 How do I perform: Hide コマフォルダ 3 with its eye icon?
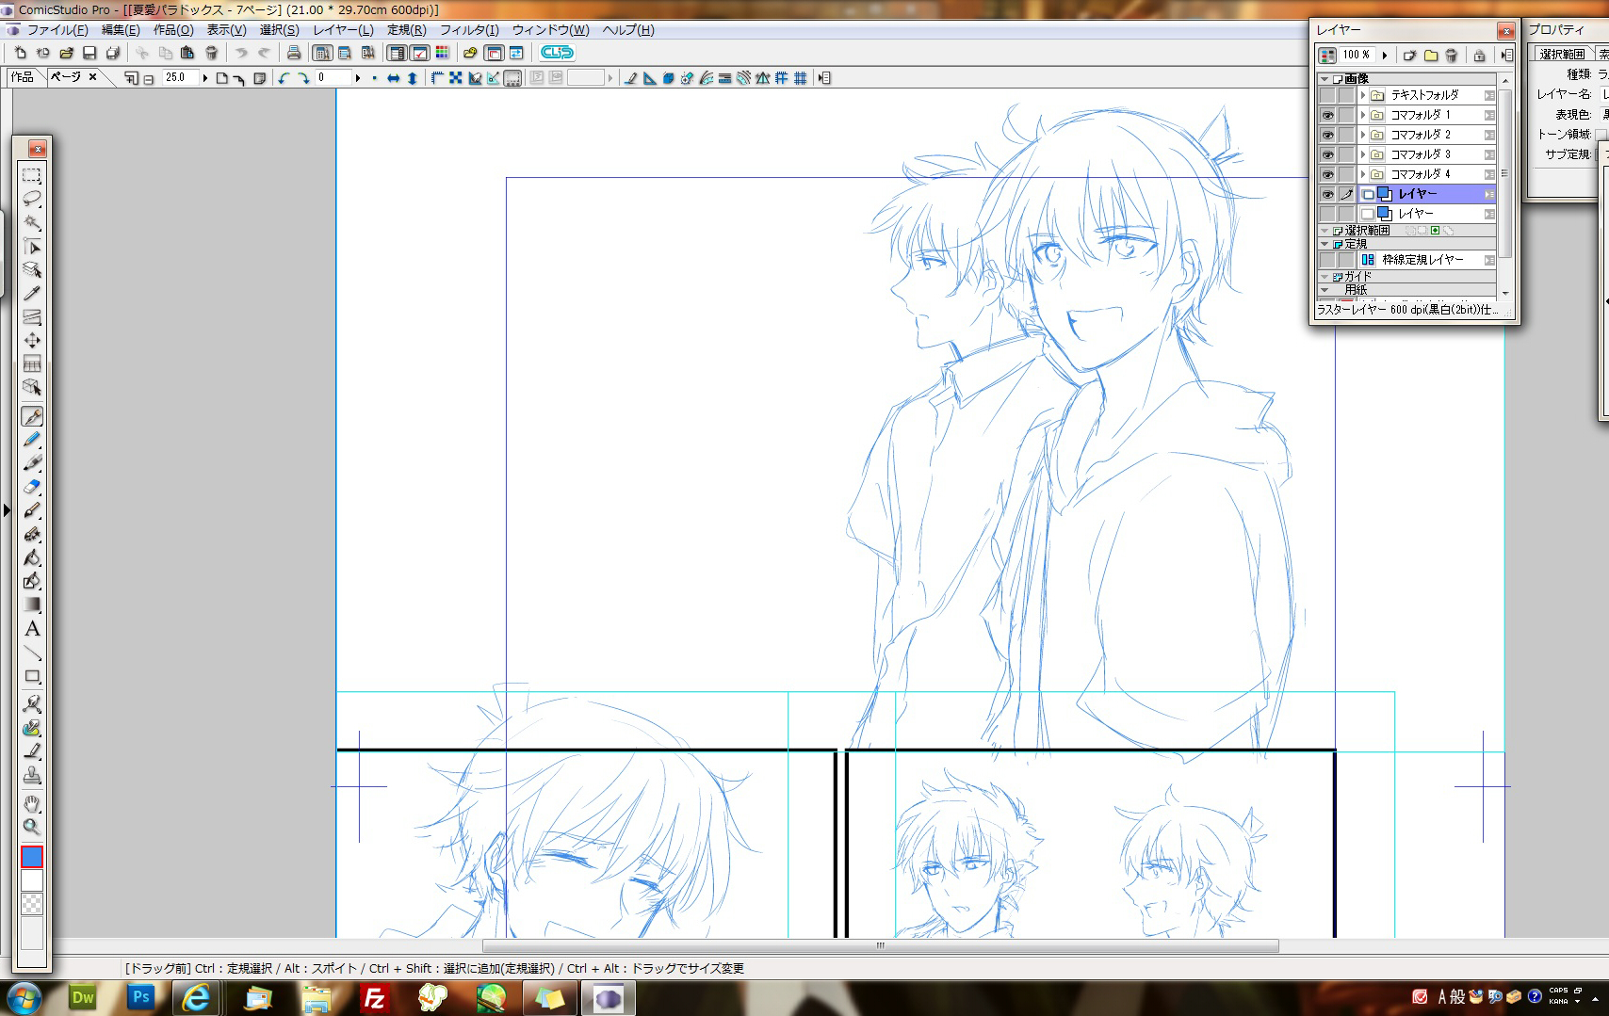coord(1327,154)
